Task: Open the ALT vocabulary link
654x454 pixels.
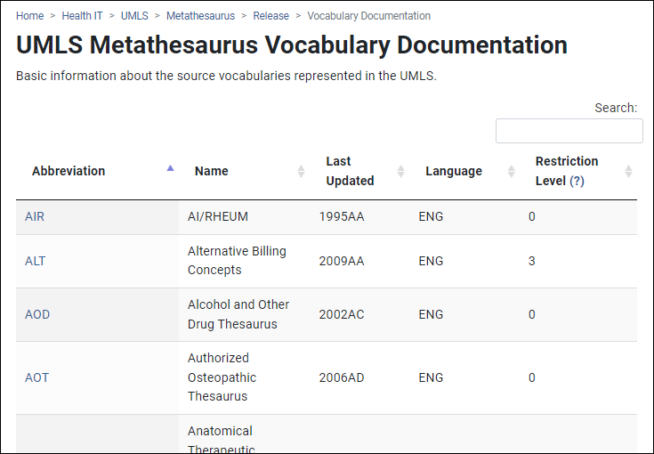Action: click(35, 261)
